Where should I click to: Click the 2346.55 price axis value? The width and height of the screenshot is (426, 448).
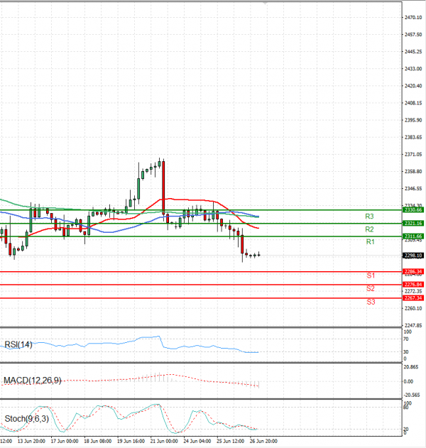click(413, 189)
